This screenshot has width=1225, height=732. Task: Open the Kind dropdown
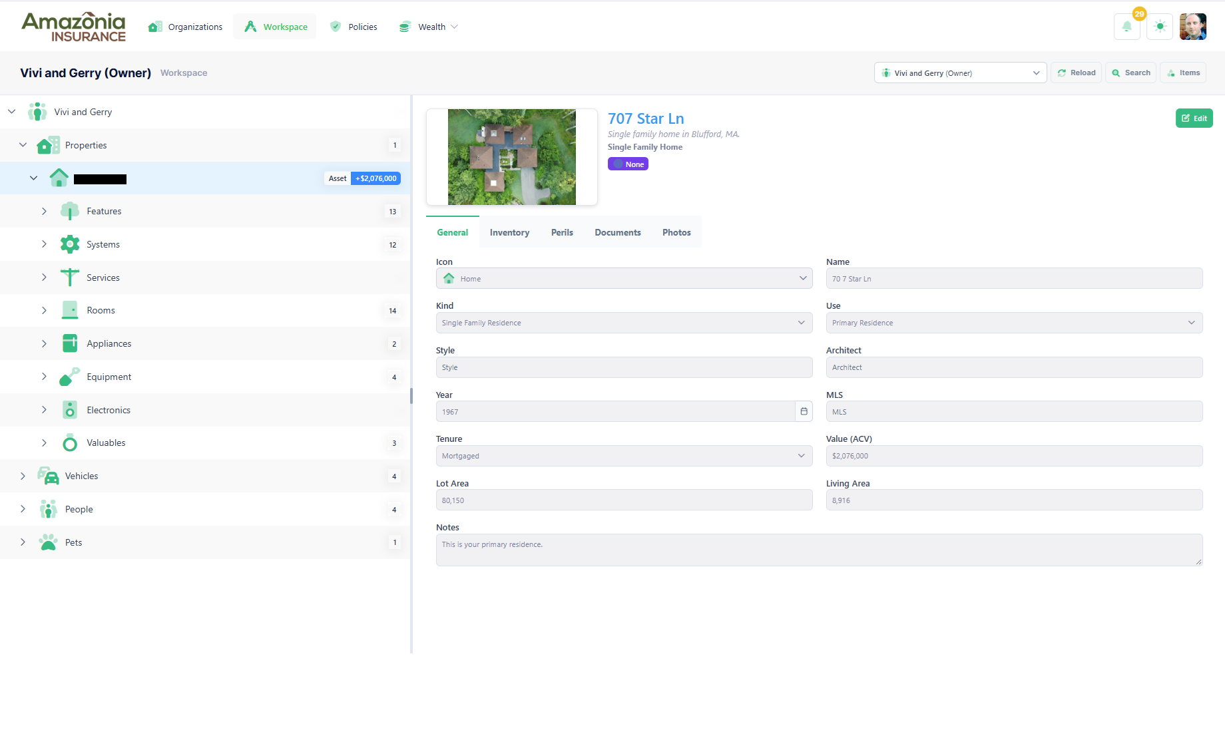624,323
